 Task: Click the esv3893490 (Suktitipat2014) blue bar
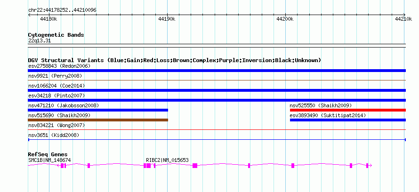(x=348, y=120)
